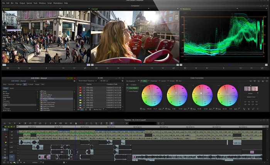This screenshot has width=270, height=165.
Task: Click the C4 color correction bucket
Action: point(256,102)
